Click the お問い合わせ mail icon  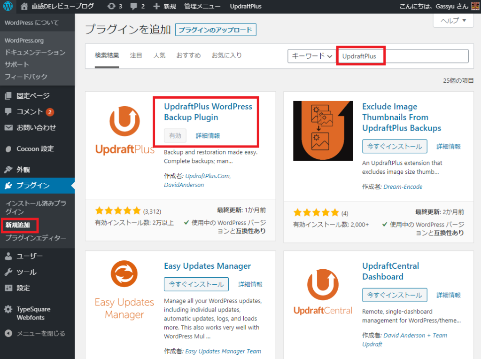click(8, 128)
